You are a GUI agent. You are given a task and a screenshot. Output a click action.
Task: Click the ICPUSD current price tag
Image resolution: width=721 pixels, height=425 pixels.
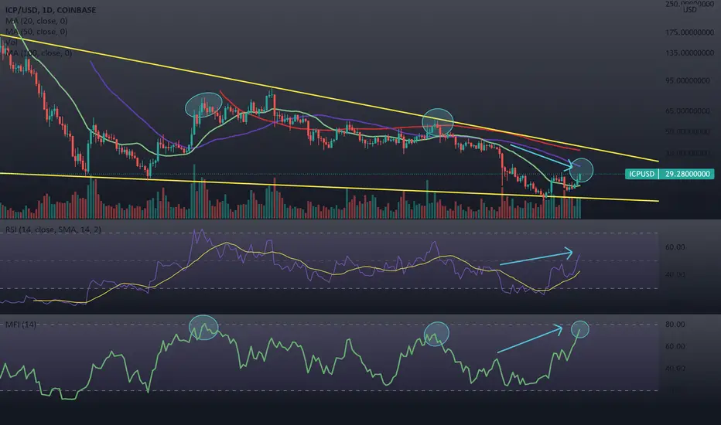641,174
